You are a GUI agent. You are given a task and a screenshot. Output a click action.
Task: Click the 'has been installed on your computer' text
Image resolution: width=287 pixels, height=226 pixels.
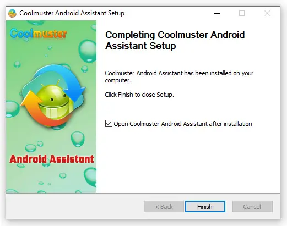179,77
